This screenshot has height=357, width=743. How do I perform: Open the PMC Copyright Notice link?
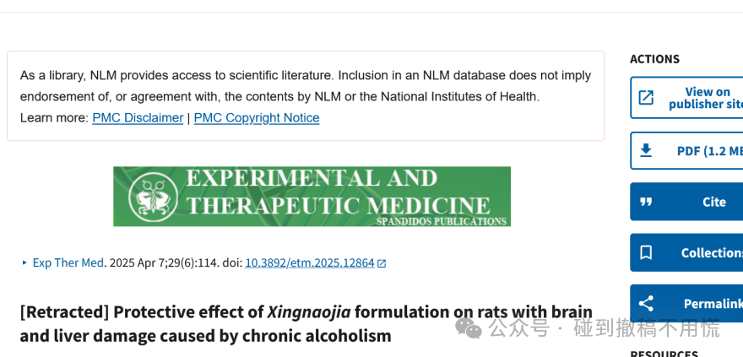[257, 118]
